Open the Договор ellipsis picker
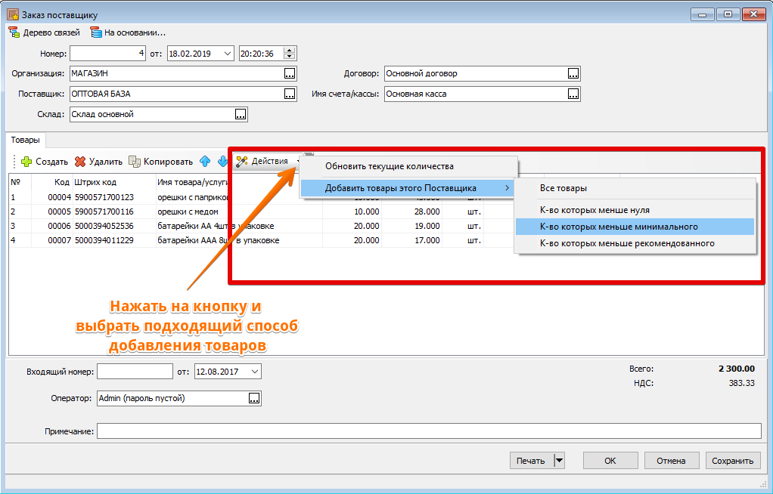This screenshot has width=773, height=494. point(573,73)
